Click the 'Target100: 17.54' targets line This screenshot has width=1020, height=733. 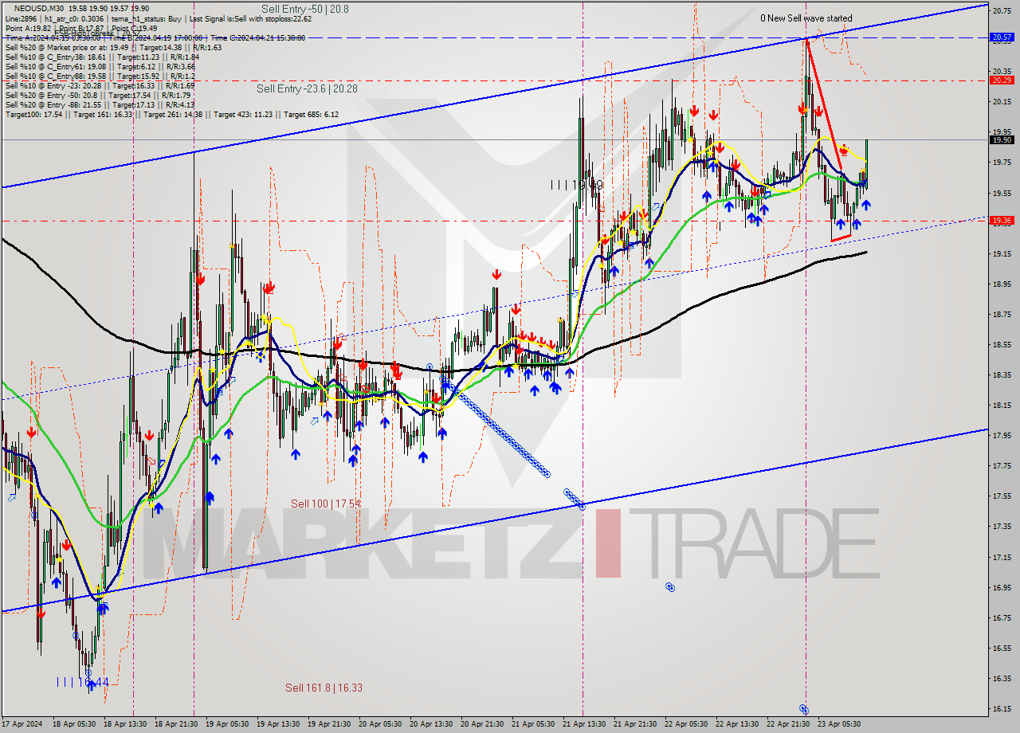(172, 114)
